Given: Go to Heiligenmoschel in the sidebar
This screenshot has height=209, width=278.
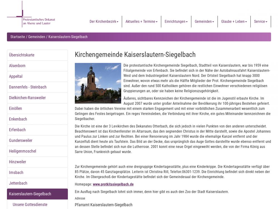Looking at the screenshot, I should pyautogui.click(x=23, y=151).
